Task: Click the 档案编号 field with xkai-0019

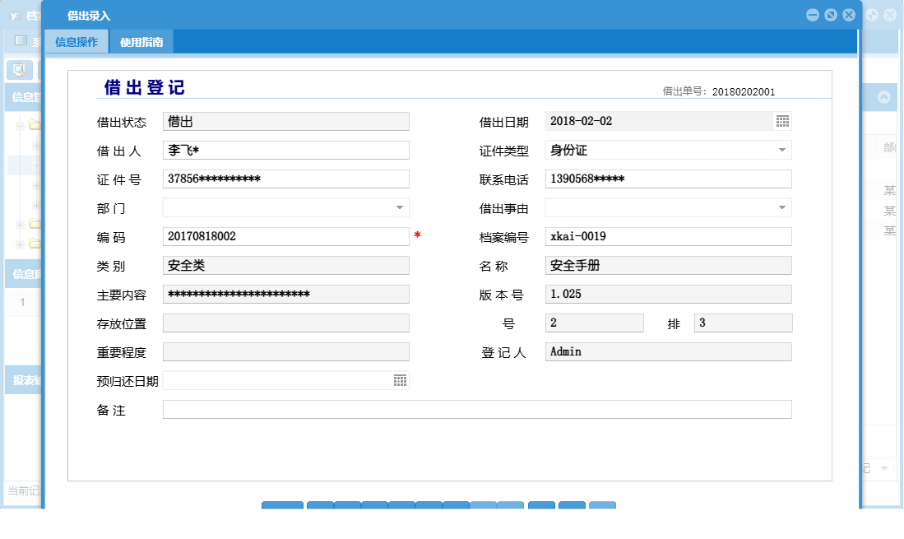Action: 668,236
